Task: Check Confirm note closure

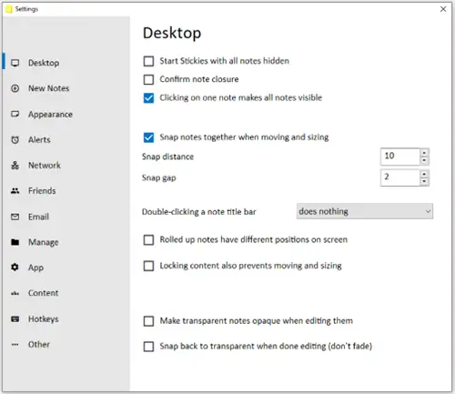Action: click(x=148, y=79)
